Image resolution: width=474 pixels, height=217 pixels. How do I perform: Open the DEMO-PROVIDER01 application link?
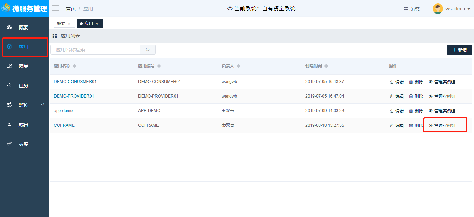(x=74, y=96)
